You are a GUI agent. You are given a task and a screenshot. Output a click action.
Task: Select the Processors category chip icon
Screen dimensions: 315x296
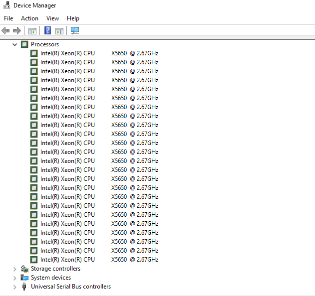(x=24, y=44)
